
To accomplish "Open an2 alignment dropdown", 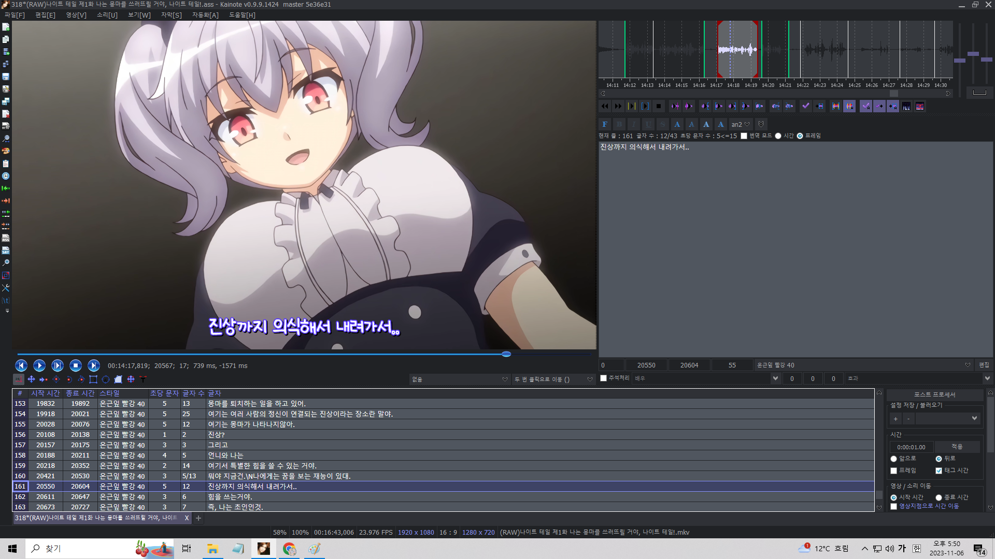I will (x=741, y=124).
